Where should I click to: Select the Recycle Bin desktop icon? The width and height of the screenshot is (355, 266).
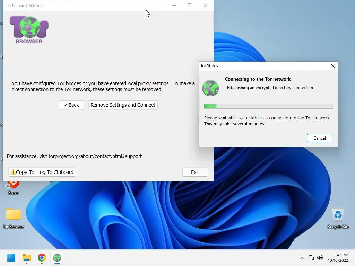(338, 218)
